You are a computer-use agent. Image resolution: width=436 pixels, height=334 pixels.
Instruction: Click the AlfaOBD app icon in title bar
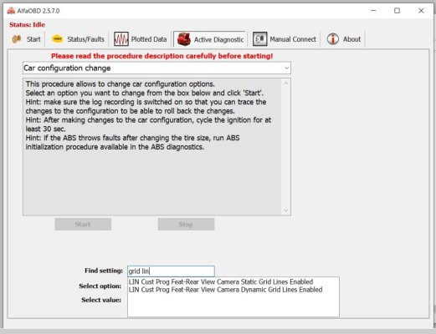pos(11,11)
